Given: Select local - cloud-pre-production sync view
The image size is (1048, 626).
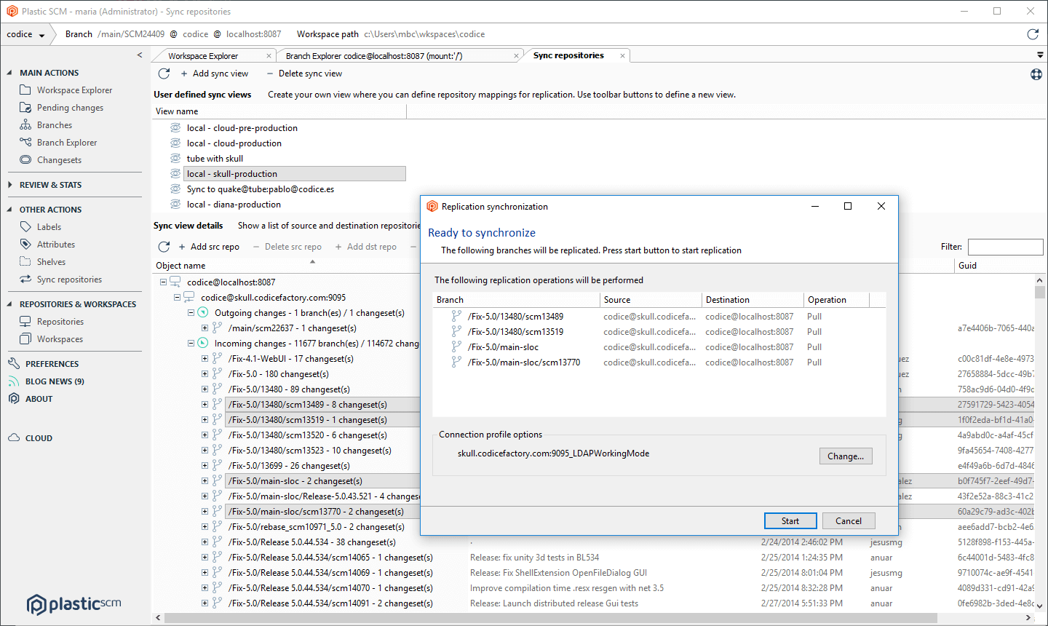Looking at the screenshot, I should pos(242,128).
